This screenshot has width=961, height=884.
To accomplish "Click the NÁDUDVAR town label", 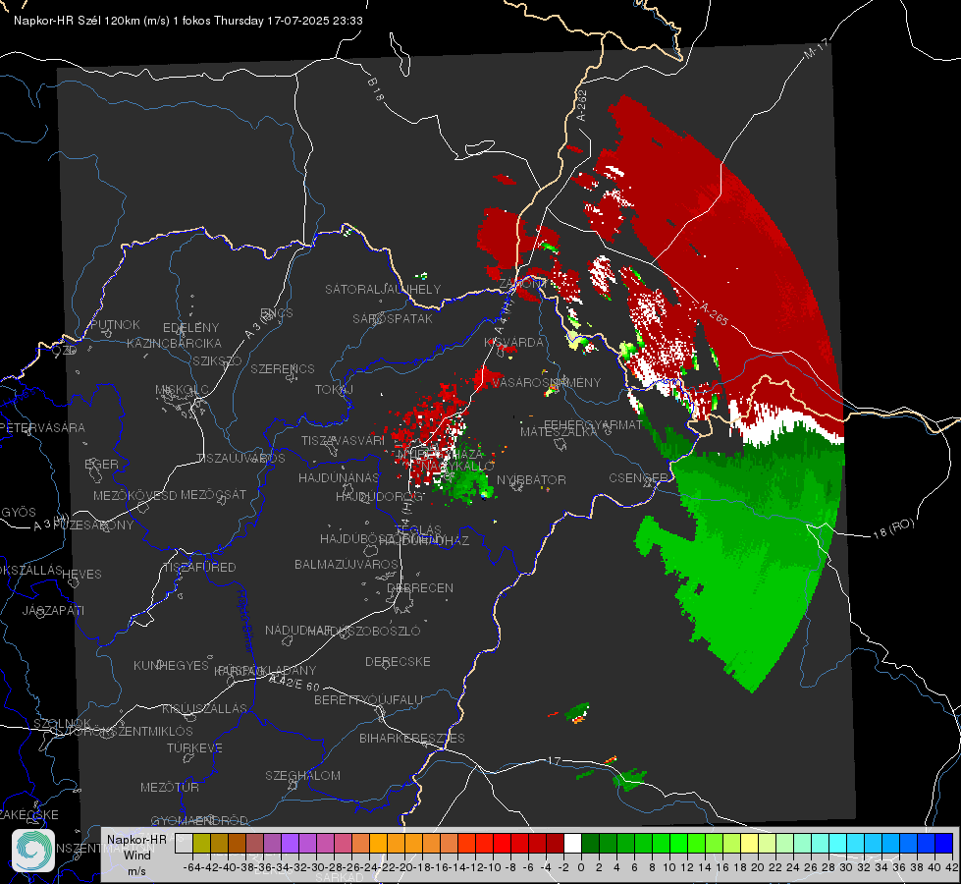I will click(x=298, y=630).
